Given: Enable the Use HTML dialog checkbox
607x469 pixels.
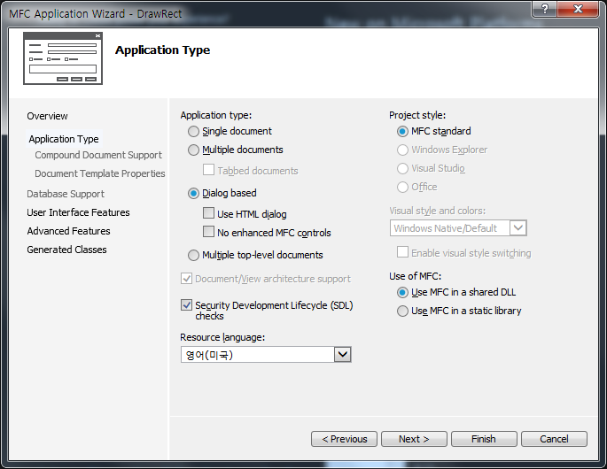Looking at the screenshot, I should pyautogui.click(x=208, y=213).
